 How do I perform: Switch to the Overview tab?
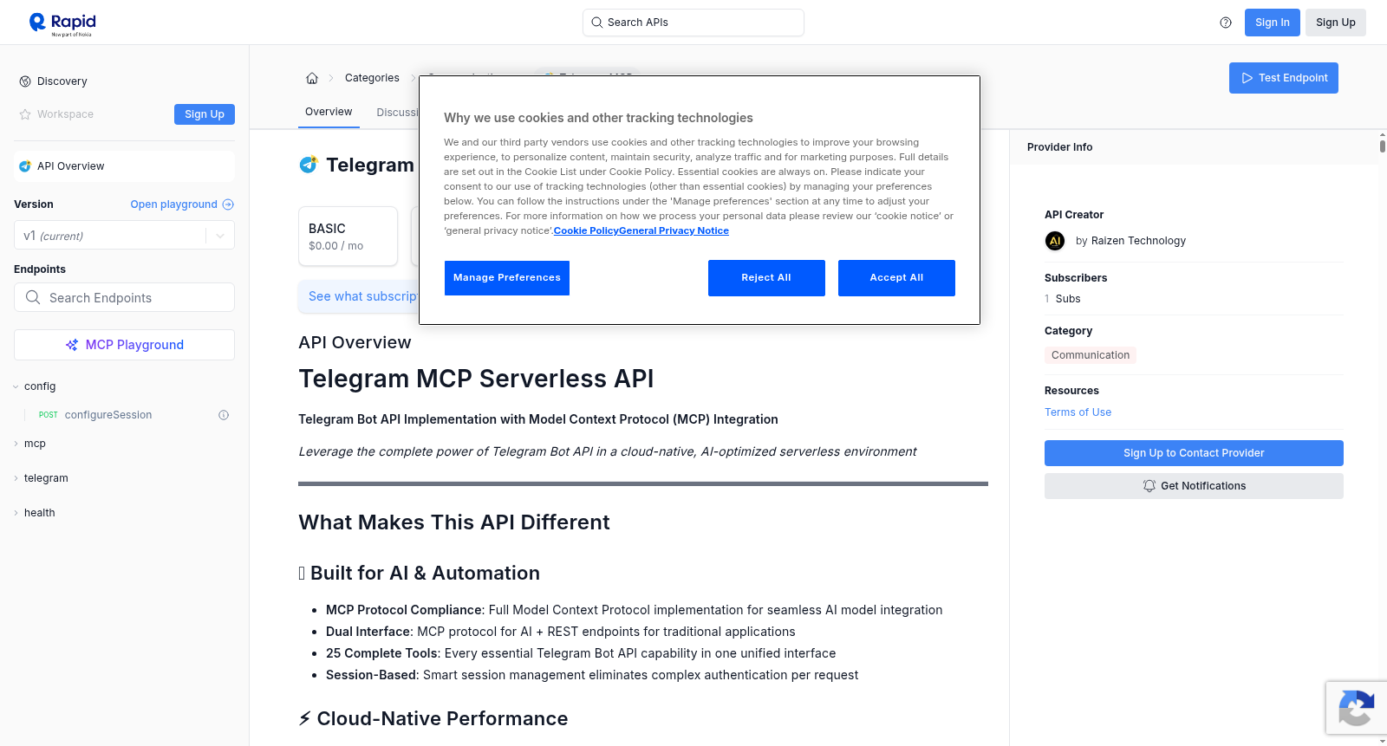[329, 112]
